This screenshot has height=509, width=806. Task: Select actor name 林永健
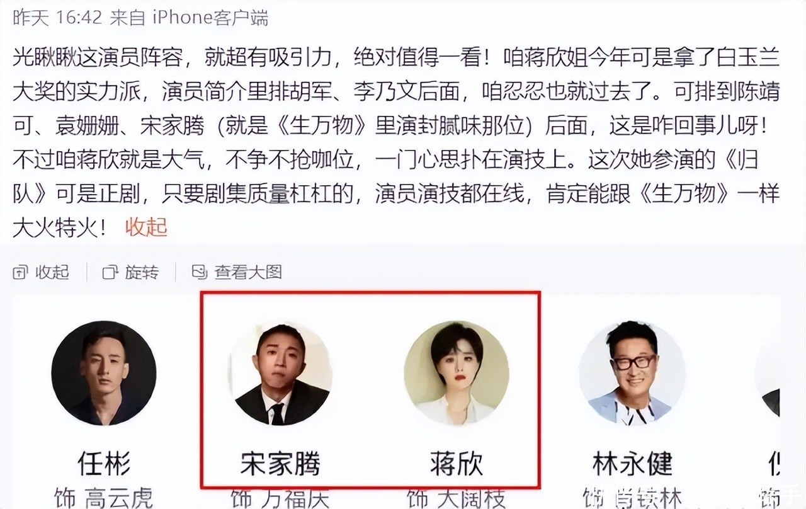632,464
